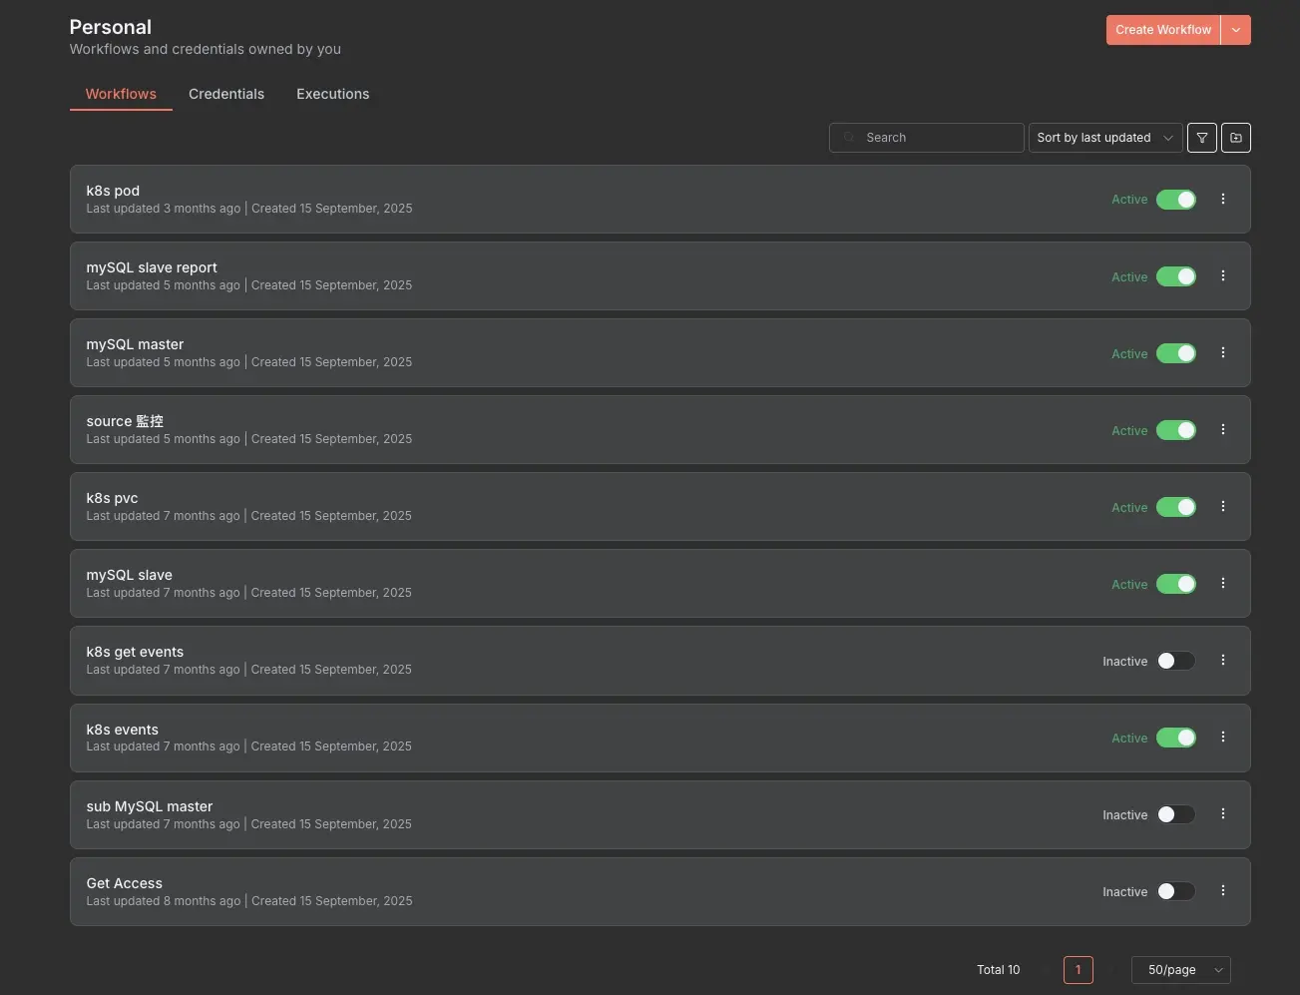Switch off the mySQL slave workflow toggle
The image size is (1300, 995).
point(1175,584)
